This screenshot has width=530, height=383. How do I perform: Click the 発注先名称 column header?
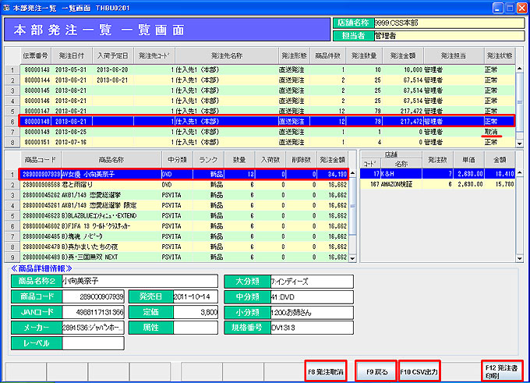point(227,55)
